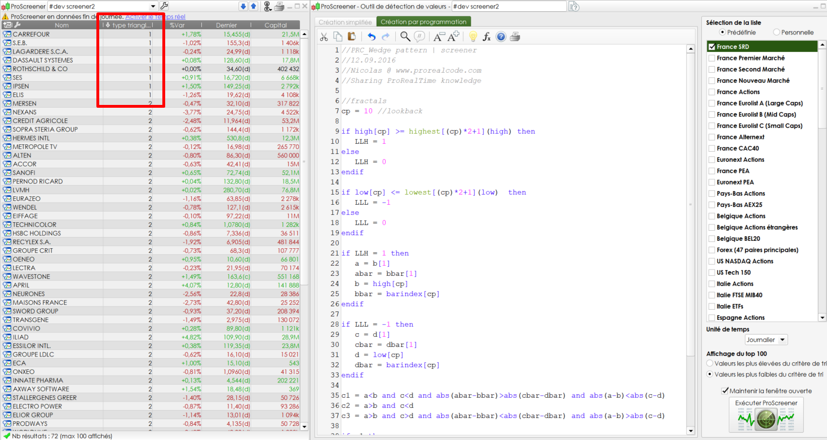Viewport: 827px width, 440px height.
Task: Toggle Maintenir la fenêtre ouverte checkbox
Action: [725, 391]
